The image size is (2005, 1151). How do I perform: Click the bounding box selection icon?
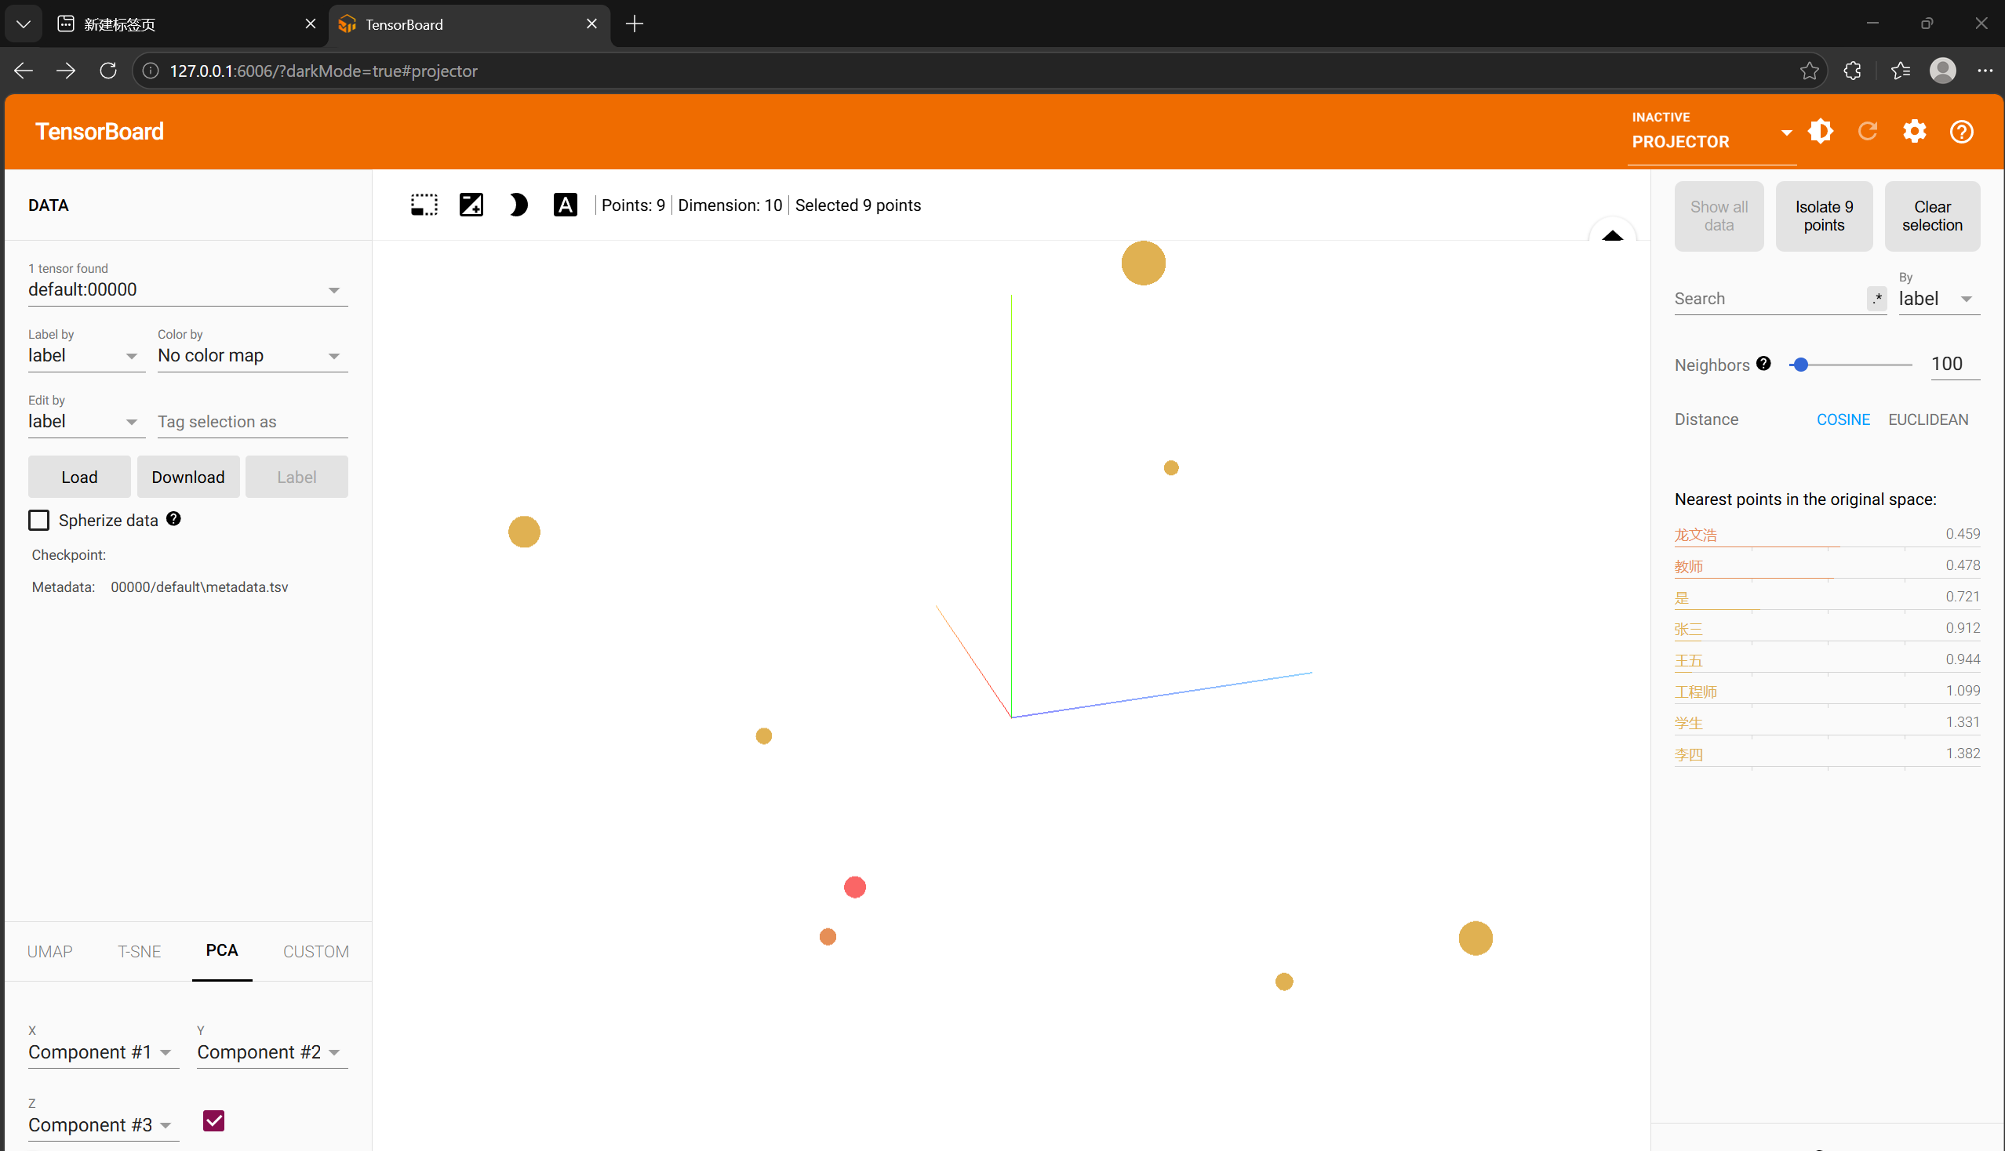[x=424, y=205]
